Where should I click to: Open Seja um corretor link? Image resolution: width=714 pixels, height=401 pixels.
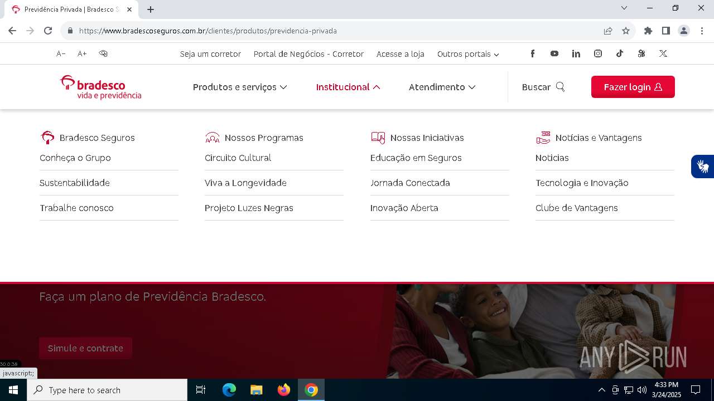[210, 54]
